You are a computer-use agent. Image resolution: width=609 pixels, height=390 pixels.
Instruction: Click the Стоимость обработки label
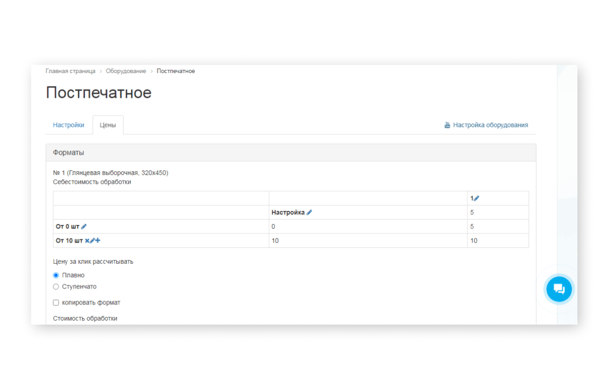tap(85, 318)
